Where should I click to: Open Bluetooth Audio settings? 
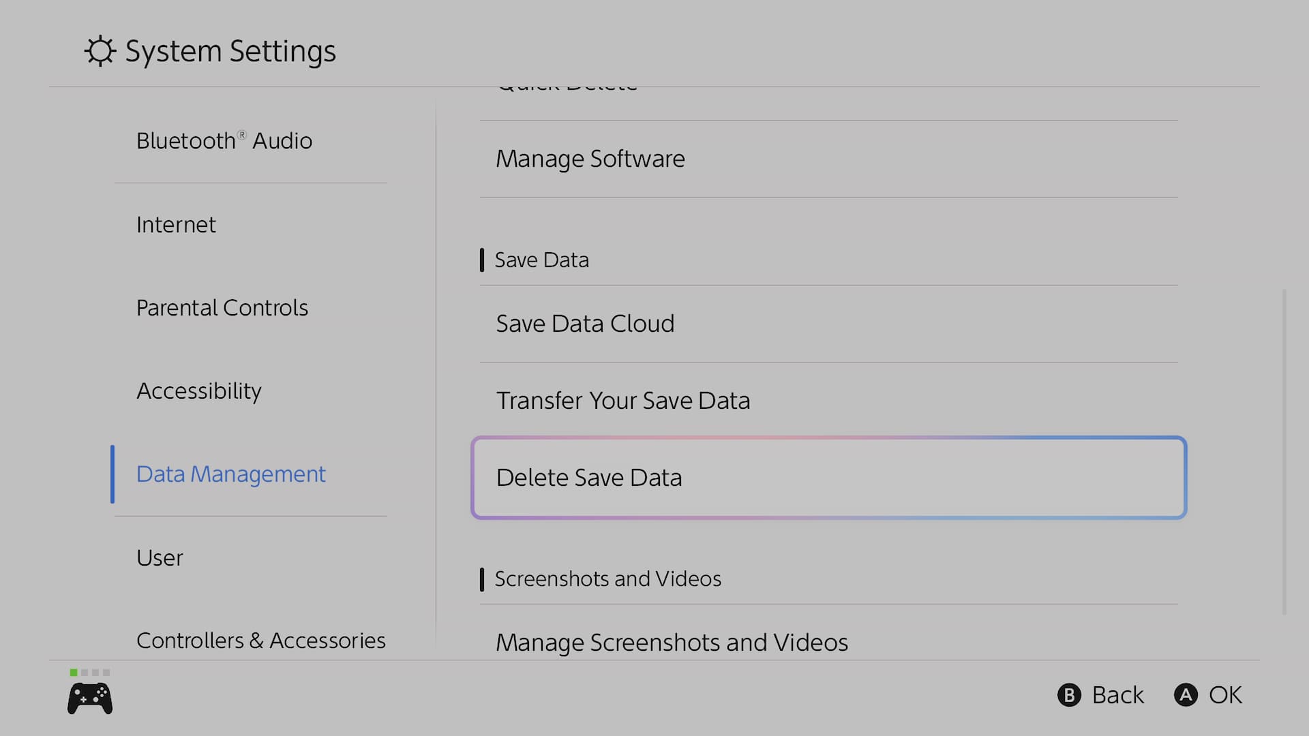[x=224, y=141]
